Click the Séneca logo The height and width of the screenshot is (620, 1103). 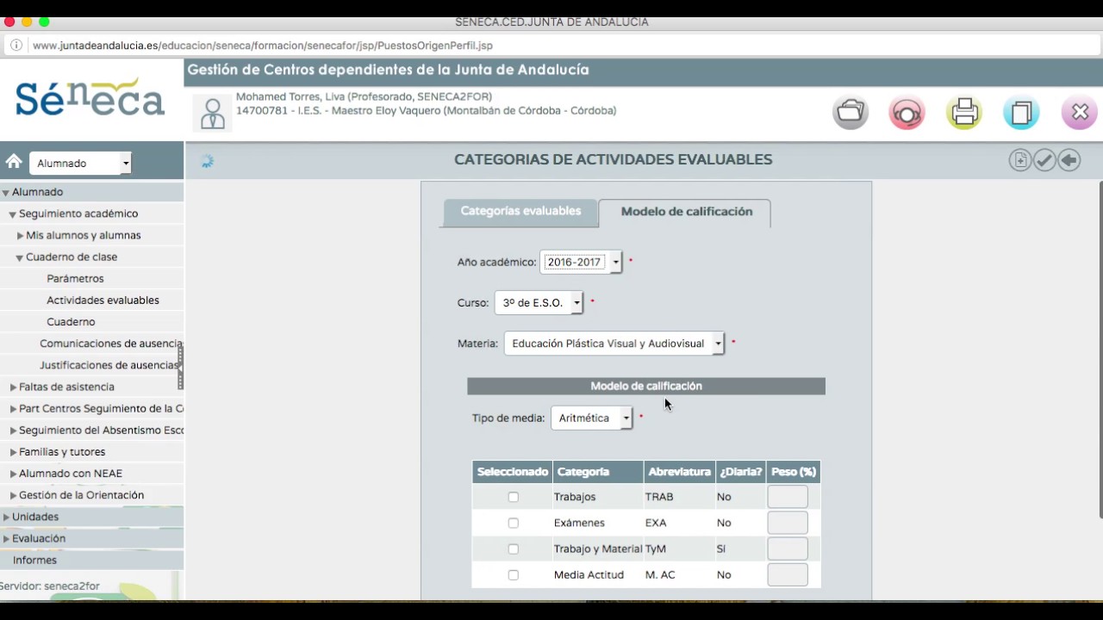coord(90,97)
